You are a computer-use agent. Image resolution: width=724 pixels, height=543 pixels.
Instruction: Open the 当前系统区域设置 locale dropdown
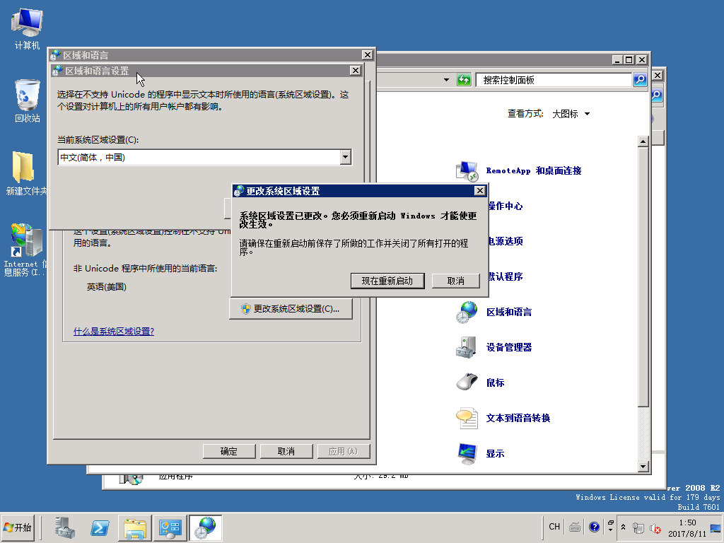pos(345,158)
